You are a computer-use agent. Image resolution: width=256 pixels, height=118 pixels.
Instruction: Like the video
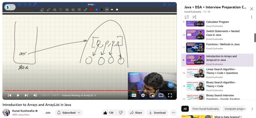[x=108, y=113]
